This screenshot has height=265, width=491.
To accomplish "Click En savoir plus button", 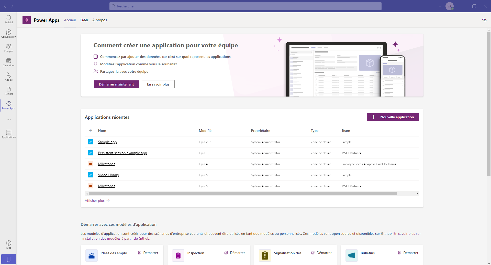I will 158,84.
